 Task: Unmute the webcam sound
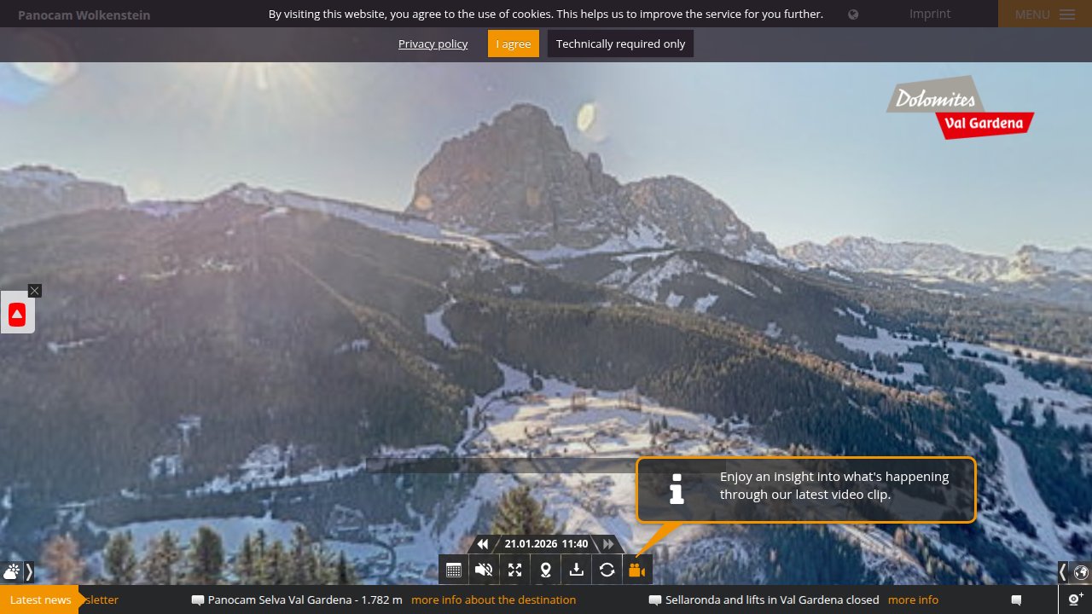484,571
